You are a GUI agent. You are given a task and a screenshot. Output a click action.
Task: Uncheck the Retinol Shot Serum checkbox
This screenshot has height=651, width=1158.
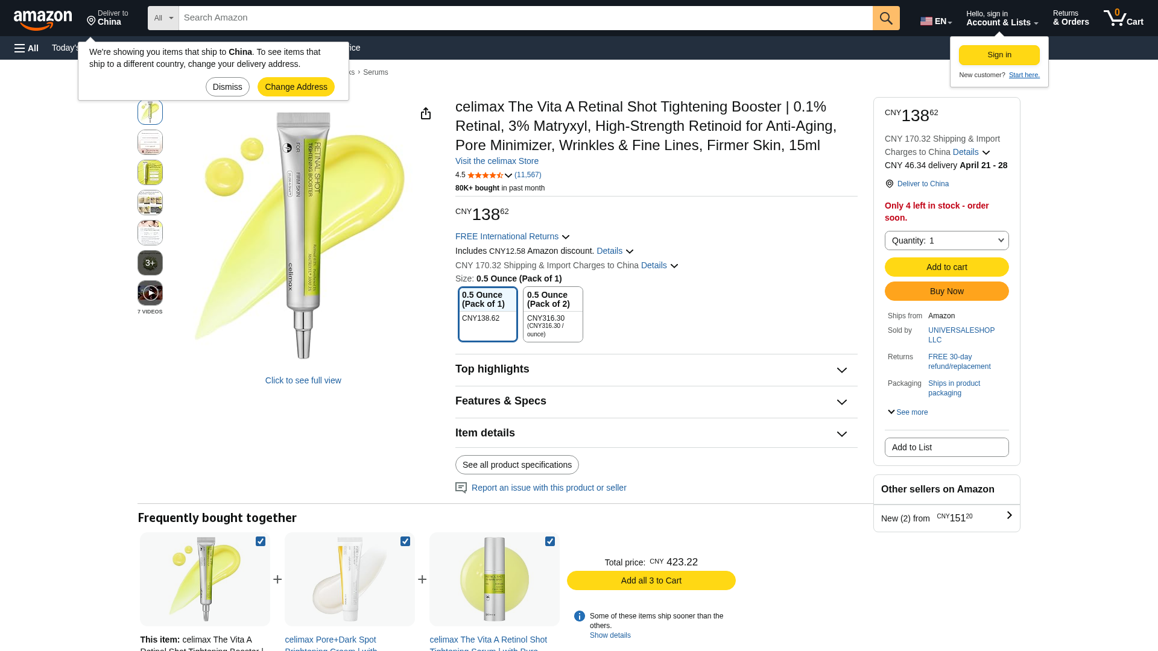coord(550,541)
